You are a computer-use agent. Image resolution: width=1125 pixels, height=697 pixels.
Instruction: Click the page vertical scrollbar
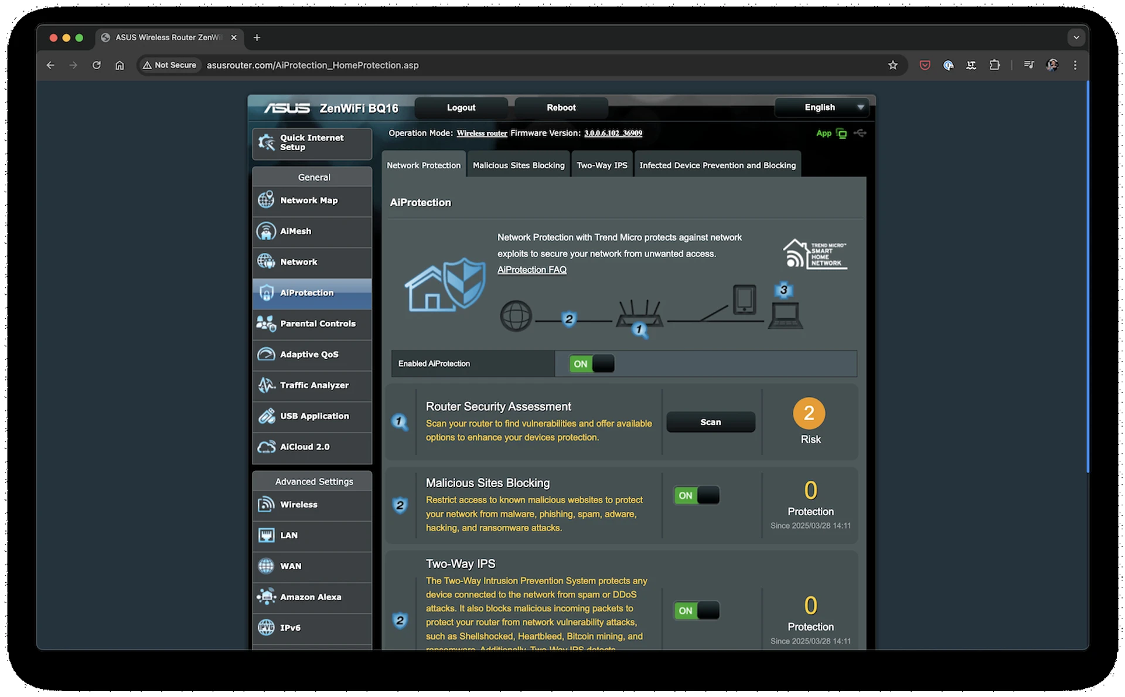coord(1087,277)
